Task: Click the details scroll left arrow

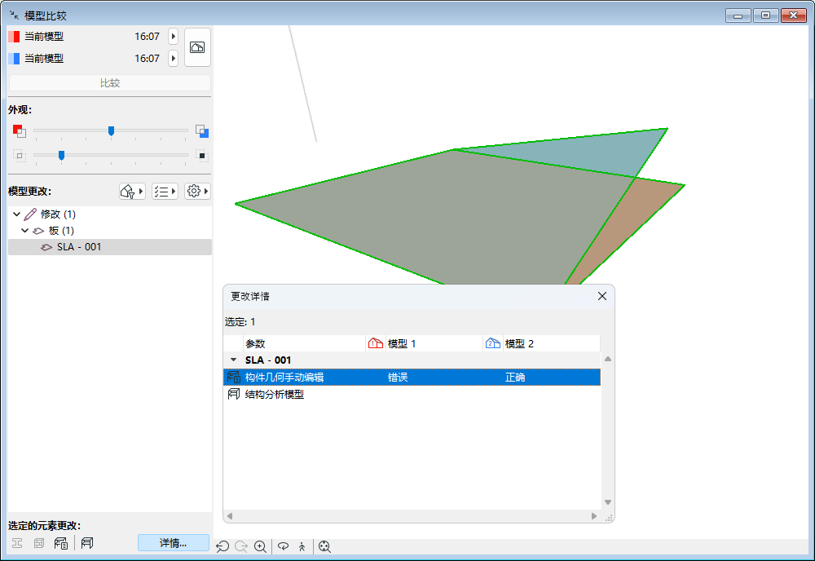Action: point(230,516)
